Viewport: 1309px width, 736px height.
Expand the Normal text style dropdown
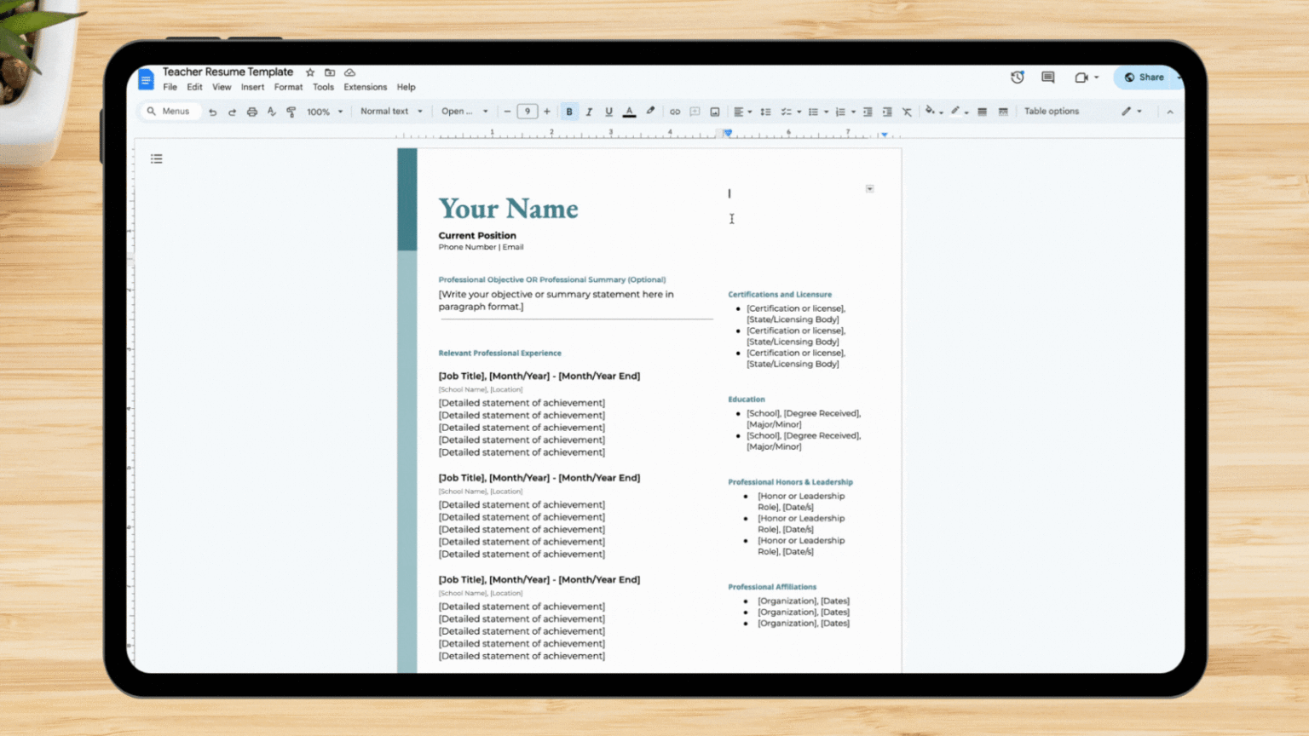pyautogui.click(x=391, y=112)
